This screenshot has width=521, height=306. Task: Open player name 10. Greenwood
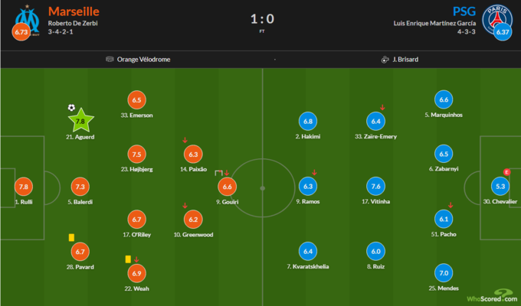tap(193, 234)
